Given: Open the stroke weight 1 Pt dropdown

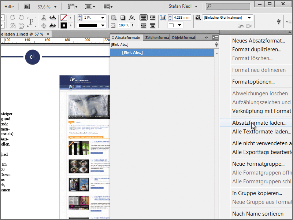Looking at the screenshot, I should pos(103,18).
